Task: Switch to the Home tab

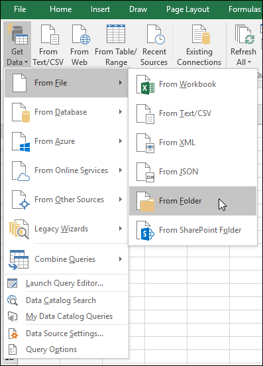Action: (x=61, y=9)
